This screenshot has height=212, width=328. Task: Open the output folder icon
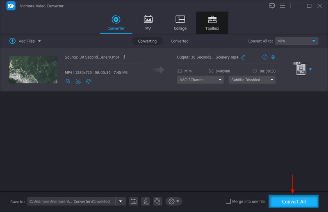(134, 201)
